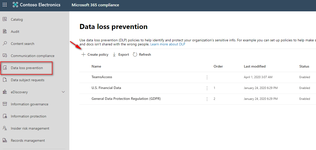The image size is (316, 150).
Task: Click the plus icon for Create policy
Action: (83, 54)
